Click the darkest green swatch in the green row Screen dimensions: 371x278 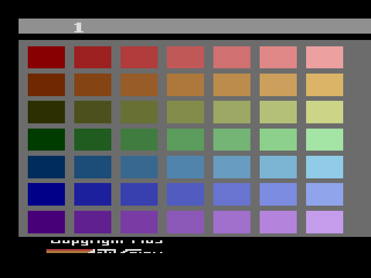point(46,140)
